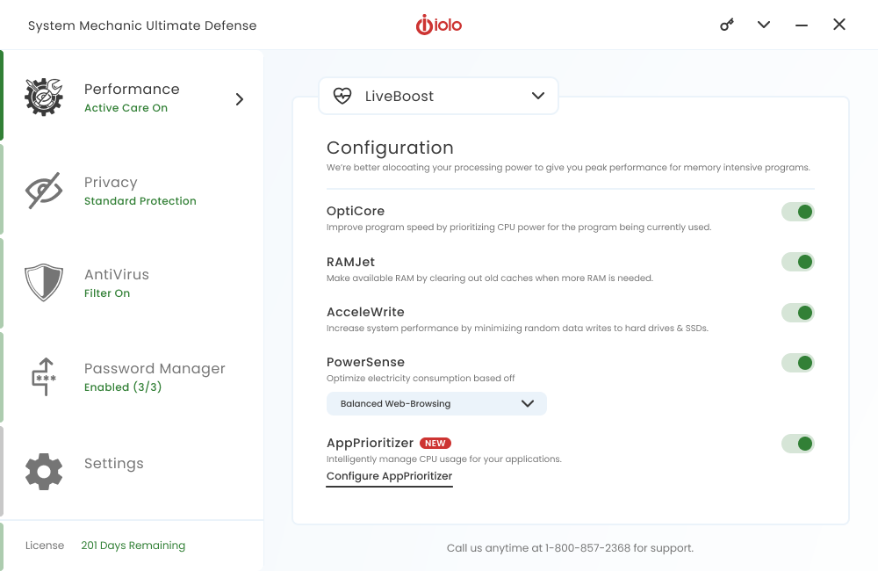Click the Enabled (3/3) status
Viewport: 878px width, 571px height.
(x=123, y=387)
